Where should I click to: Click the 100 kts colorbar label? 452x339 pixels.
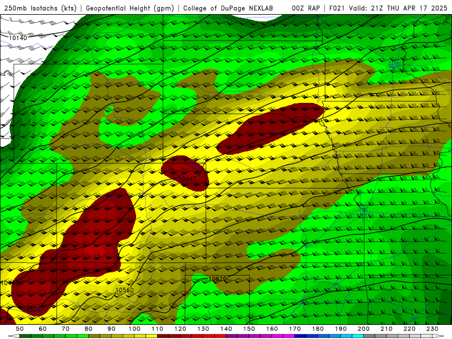[134, 329]
